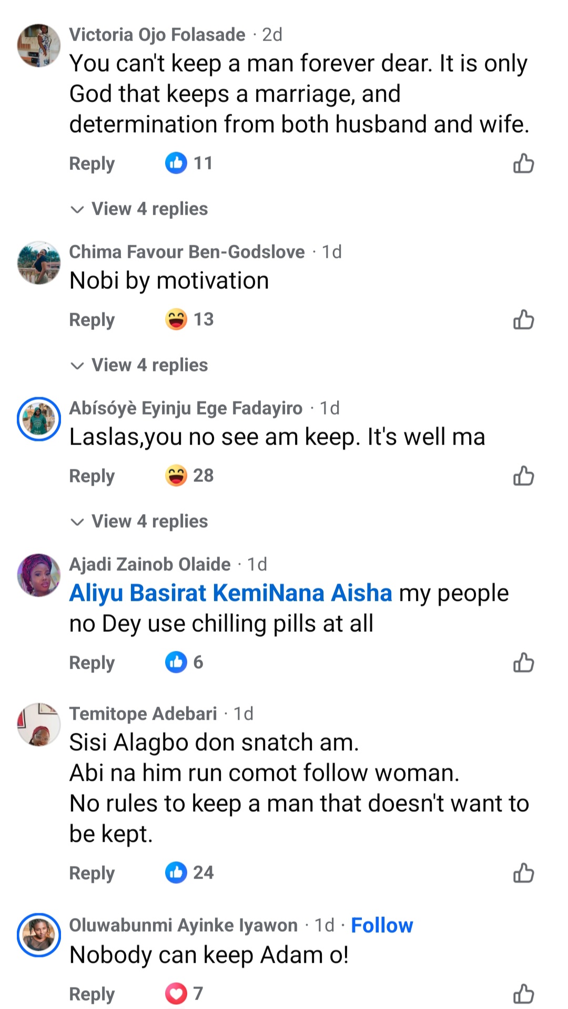This screenshot has height=1009, width=568.
Task: Reply to Temitope Adebari's comment
Action: (92, 873)
